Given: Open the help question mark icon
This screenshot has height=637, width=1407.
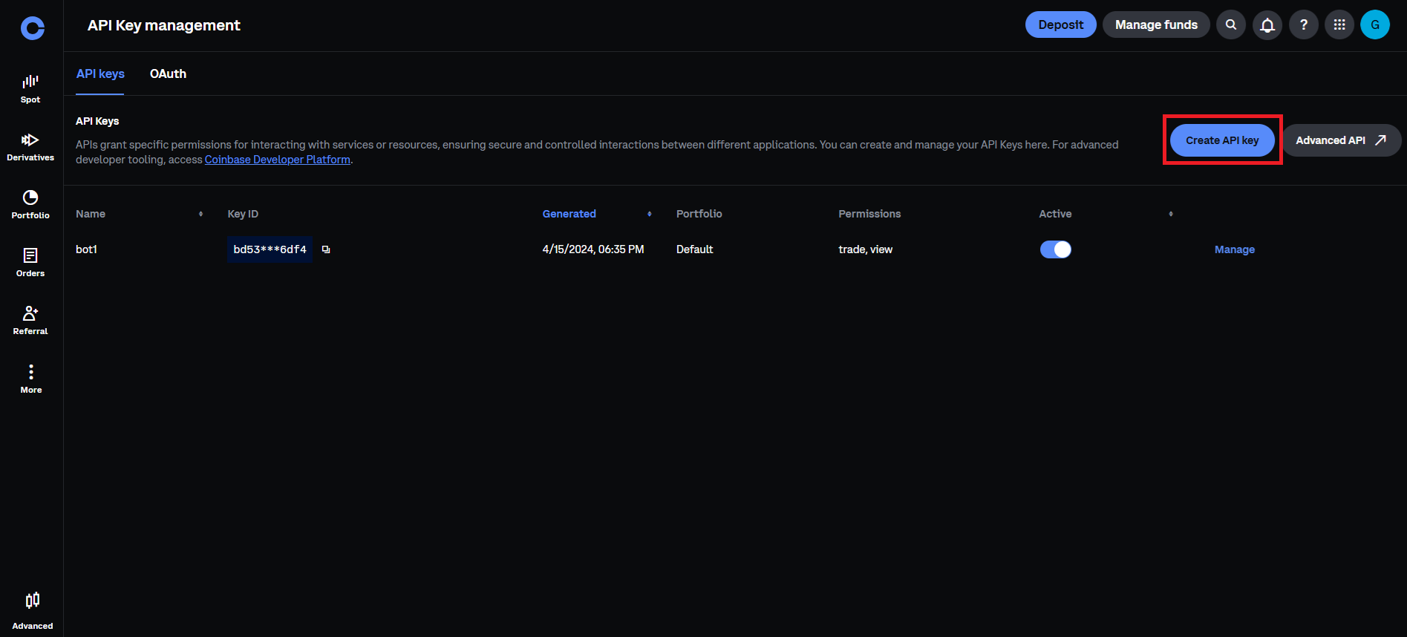Looking at the screenshot, I should click(1304, 24).
